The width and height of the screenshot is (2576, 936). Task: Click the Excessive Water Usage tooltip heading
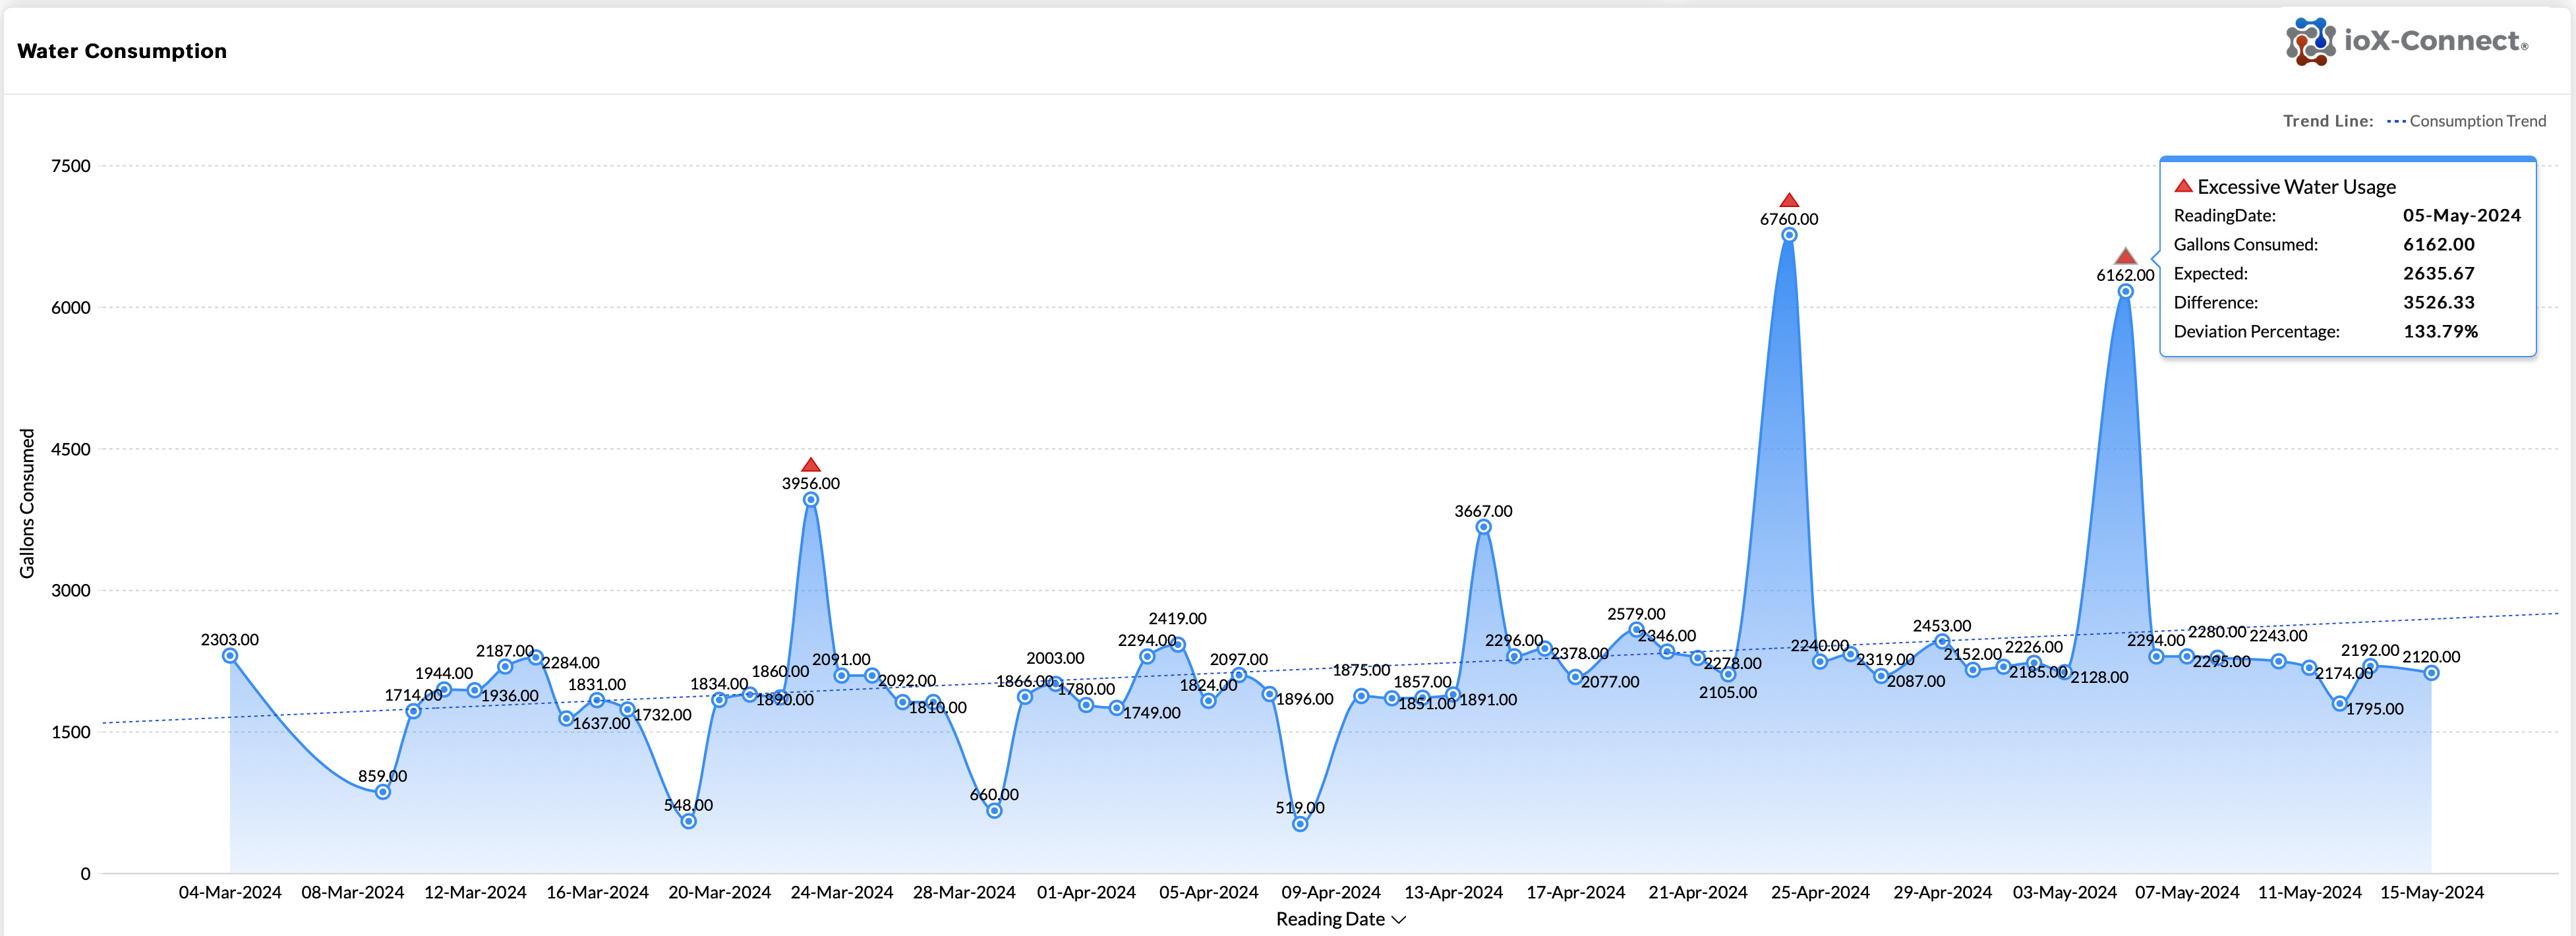[x=2296, y=187]
